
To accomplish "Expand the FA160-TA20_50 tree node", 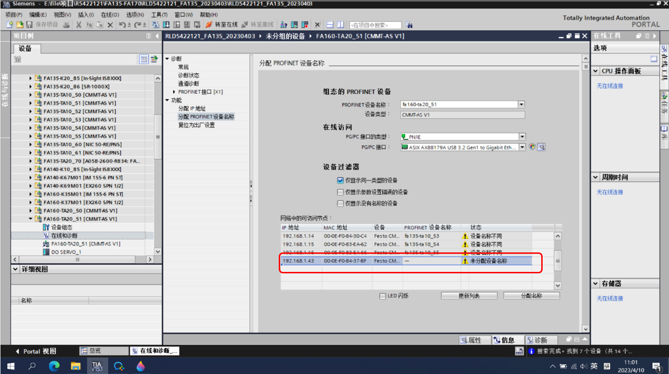I will 31,211.
